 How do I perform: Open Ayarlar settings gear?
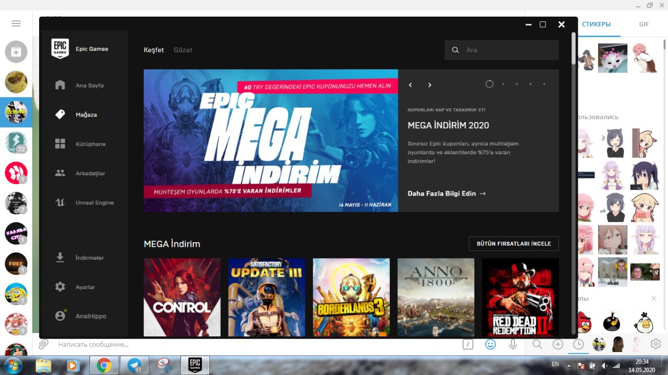60,287
